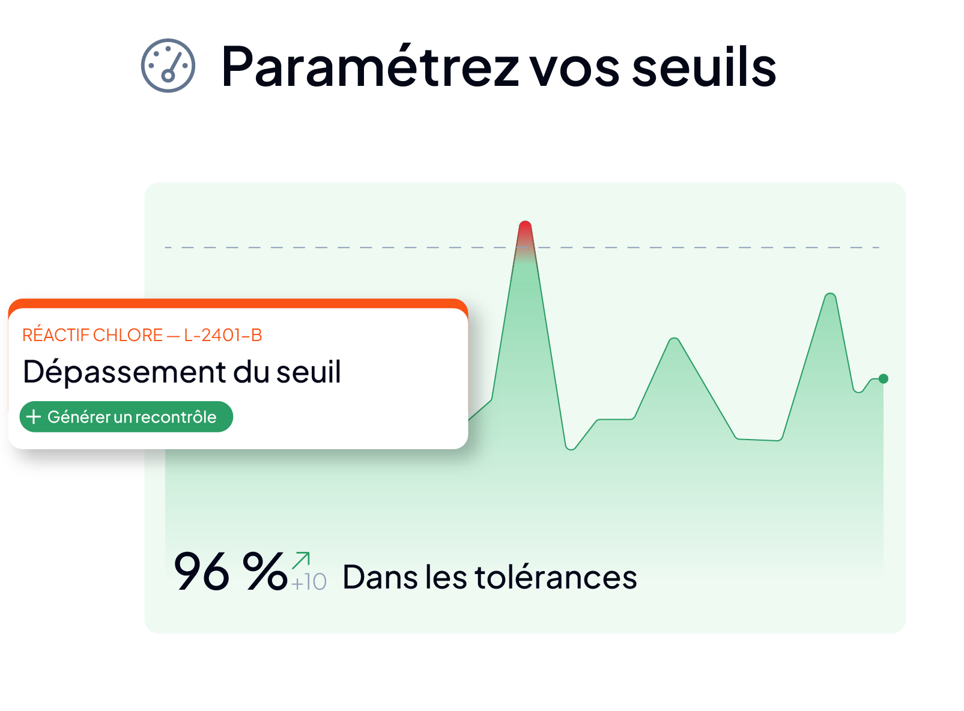This screenshot has width=964, height=711.
Task: Select the red peak above threshold
Action: tap(526, 234)
